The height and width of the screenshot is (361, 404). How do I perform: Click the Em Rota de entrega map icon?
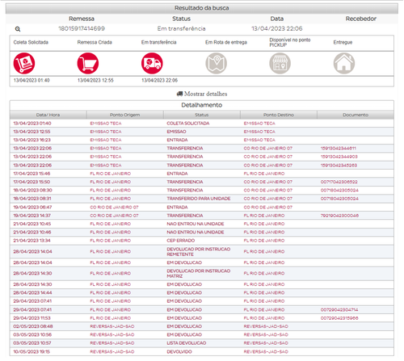click(217, 63)
